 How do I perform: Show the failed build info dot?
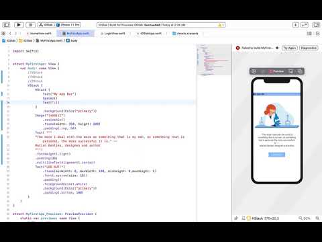click(277, 48)
